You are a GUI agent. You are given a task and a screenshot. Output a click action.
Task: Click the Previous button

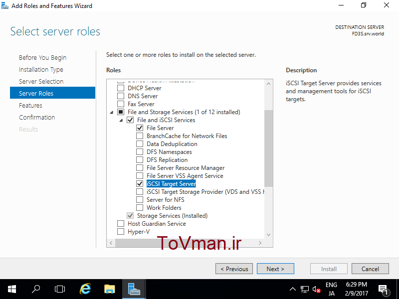[x=234, y=269]
